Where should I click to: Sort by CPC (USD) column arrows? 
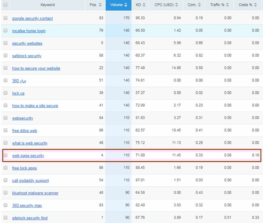pyautogui.click(x=176, y=5)
